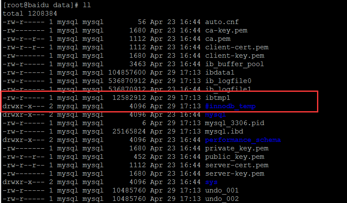Image resolution: width=347 pixels, height=203 pixels.
Task: Select the size value 452
Action: coord(140,157)
